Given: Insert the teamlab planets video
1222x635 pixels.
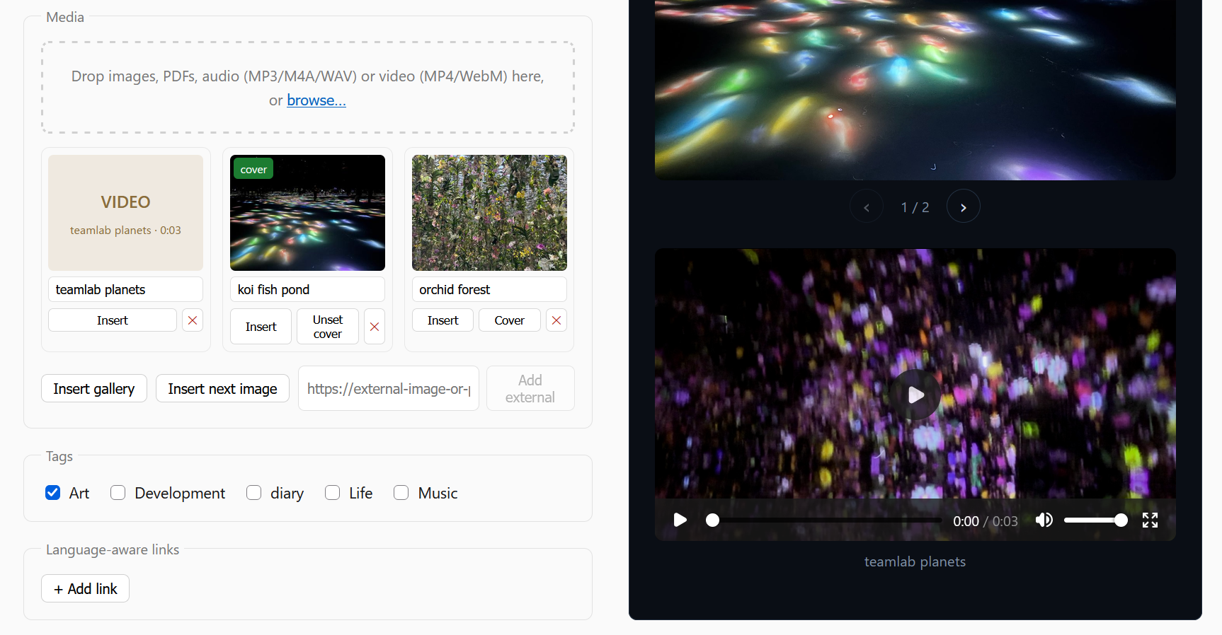Looking at the screenshot, I should tap(113, 320).
